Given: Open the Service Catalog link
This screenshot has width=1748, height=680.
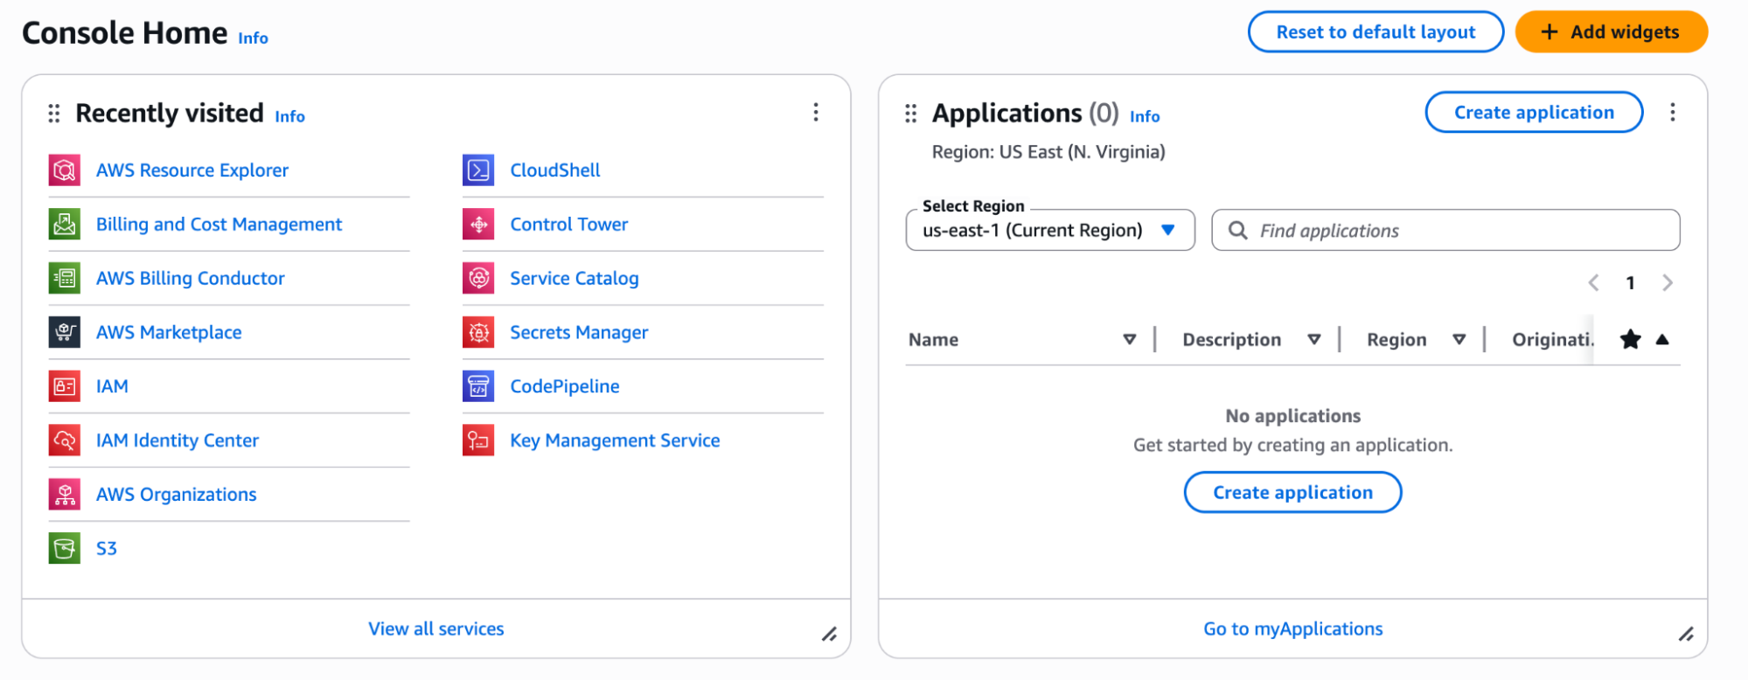Looking at the screenshot, I should (575, 279).
